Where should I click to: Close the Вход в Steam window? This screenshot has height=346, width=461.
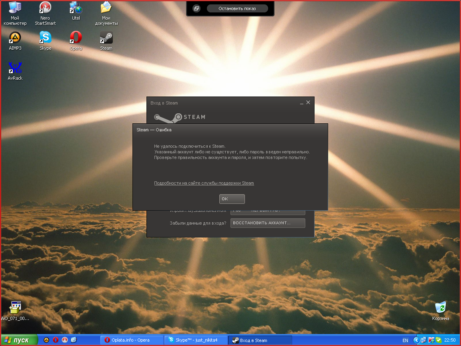tap(308, 103)
